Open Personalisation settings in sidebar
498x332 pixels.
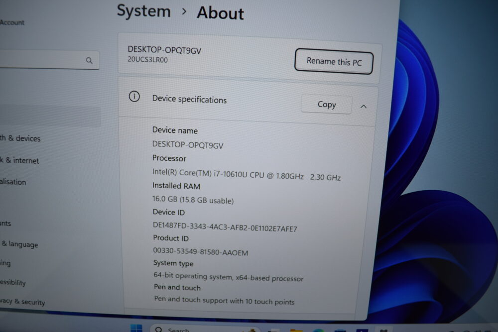pos(13,182)
